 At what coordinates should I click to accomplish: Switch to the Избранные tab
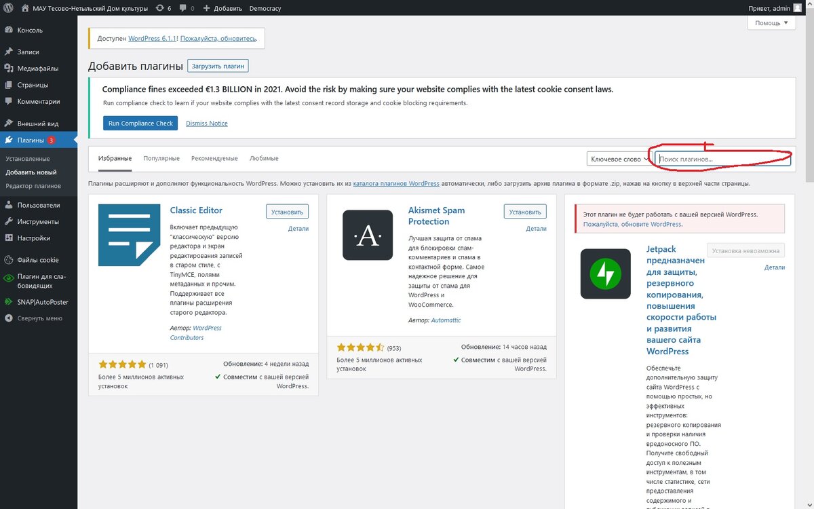coord(115,158)
